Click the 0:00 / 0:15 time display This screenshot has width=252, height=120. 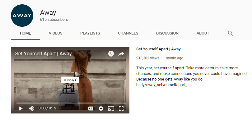pyautogui.click(x=47, y=108)
